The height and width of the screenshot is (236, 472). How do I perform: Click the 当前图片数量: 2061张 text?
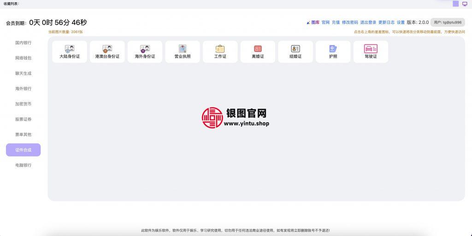point(65,32)
